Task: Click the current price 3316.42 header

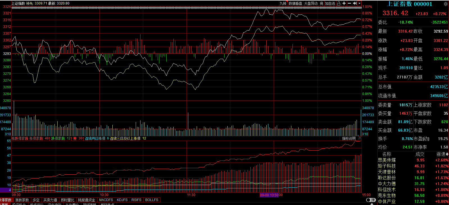Action: click(395, 13)
